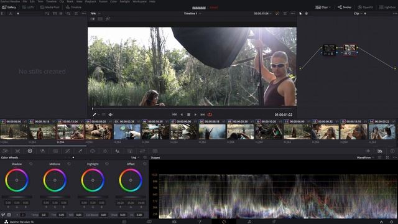Image resolution: width=398 pixels, height=224 pixels.
Task: Open the Key palette
Action: tap(130, 151)
